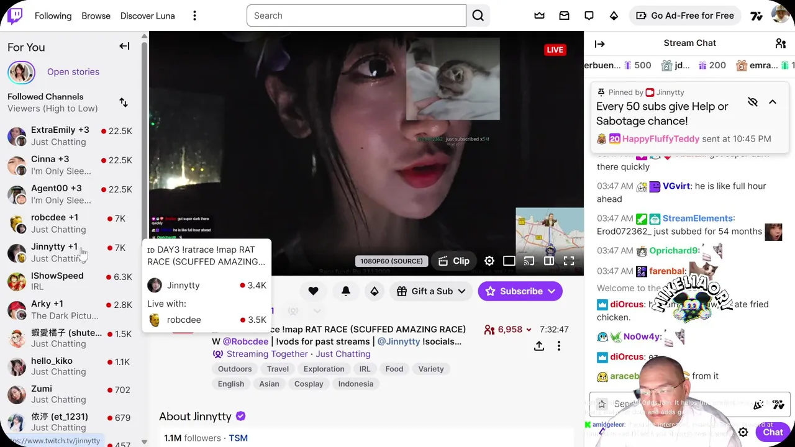Viewport: 795px width, 447px height.
Task: Open the three-dot more menu in top nav
Action: [x=194, y=16]
